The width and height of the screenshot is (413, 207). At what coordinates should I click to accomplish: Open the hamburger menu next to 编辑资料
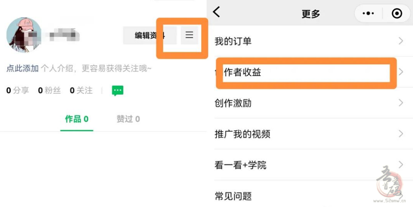point(190,35)
